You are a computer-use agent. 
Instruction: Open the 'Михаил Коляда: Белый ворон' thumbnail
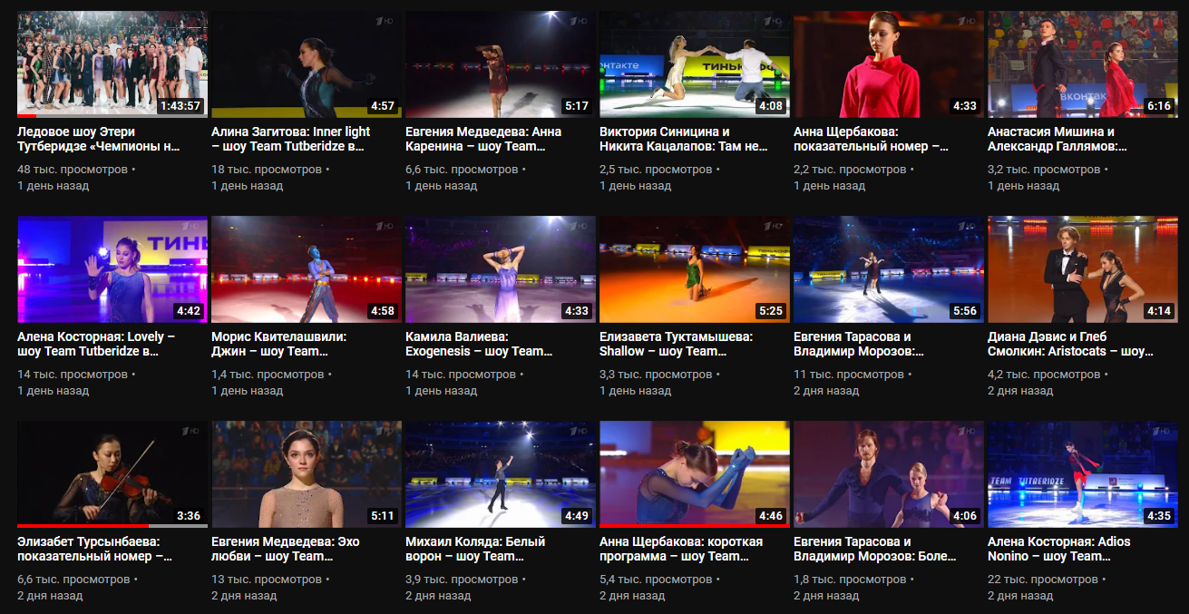pyautogui.click(x=500, y=473)
